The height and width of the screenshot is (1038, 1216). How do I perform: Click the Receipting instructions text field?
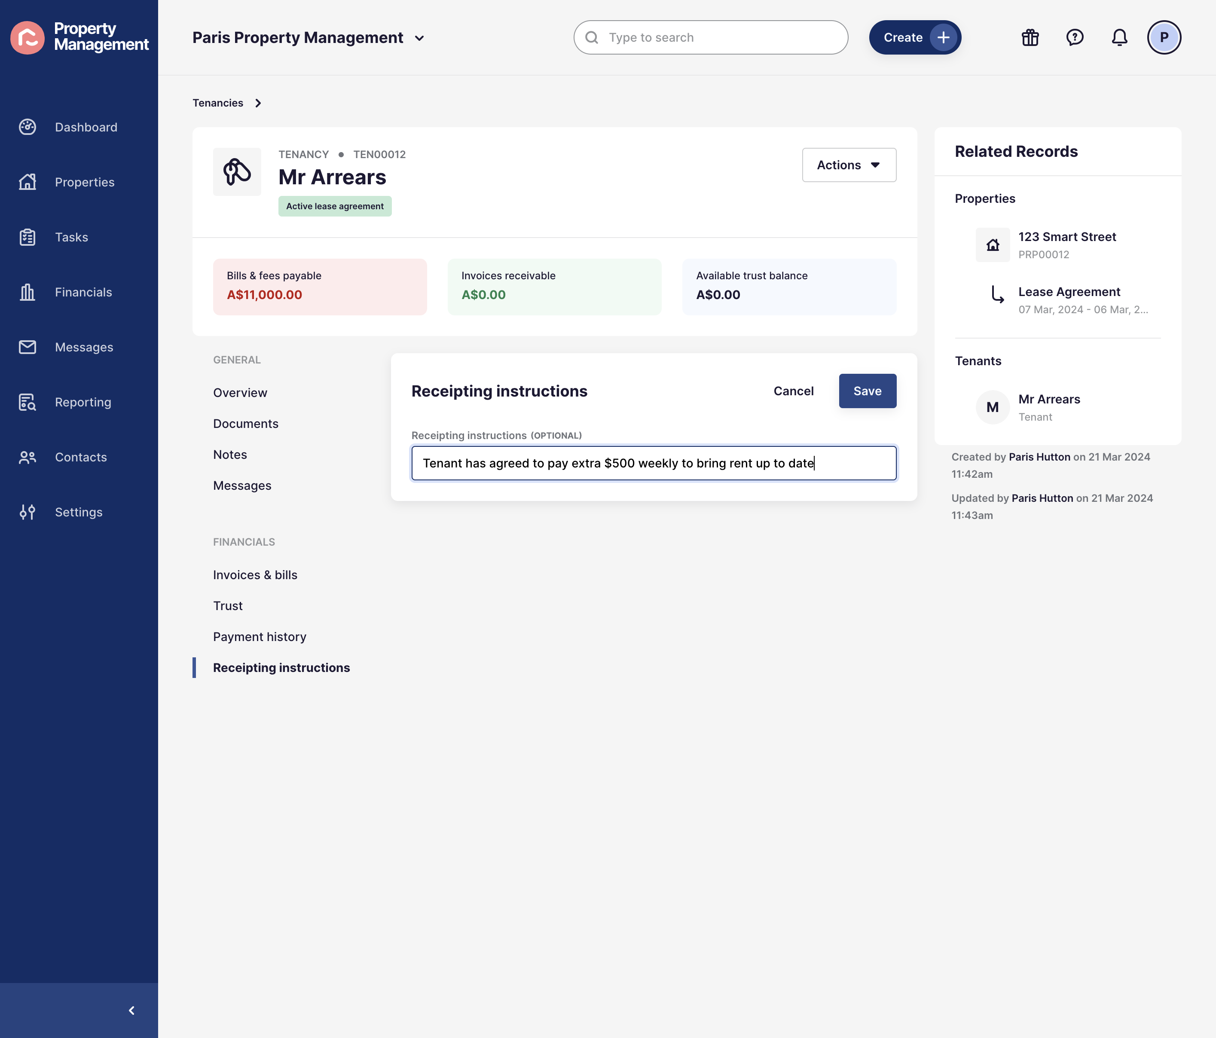[x=654, y=463]
